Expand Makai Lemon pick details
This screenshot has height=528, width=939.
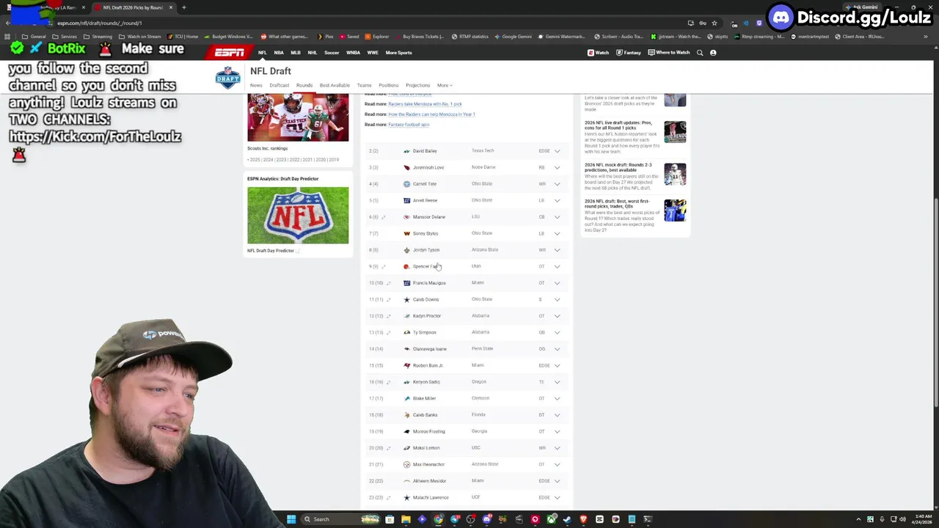click(558, 448)
